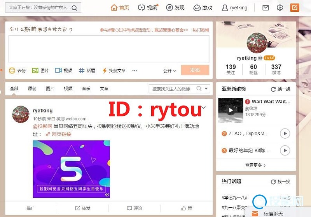This screenshot has height=217, width=311.
Task: Open the 网页链接 link in post
Action: click(59, 134)
